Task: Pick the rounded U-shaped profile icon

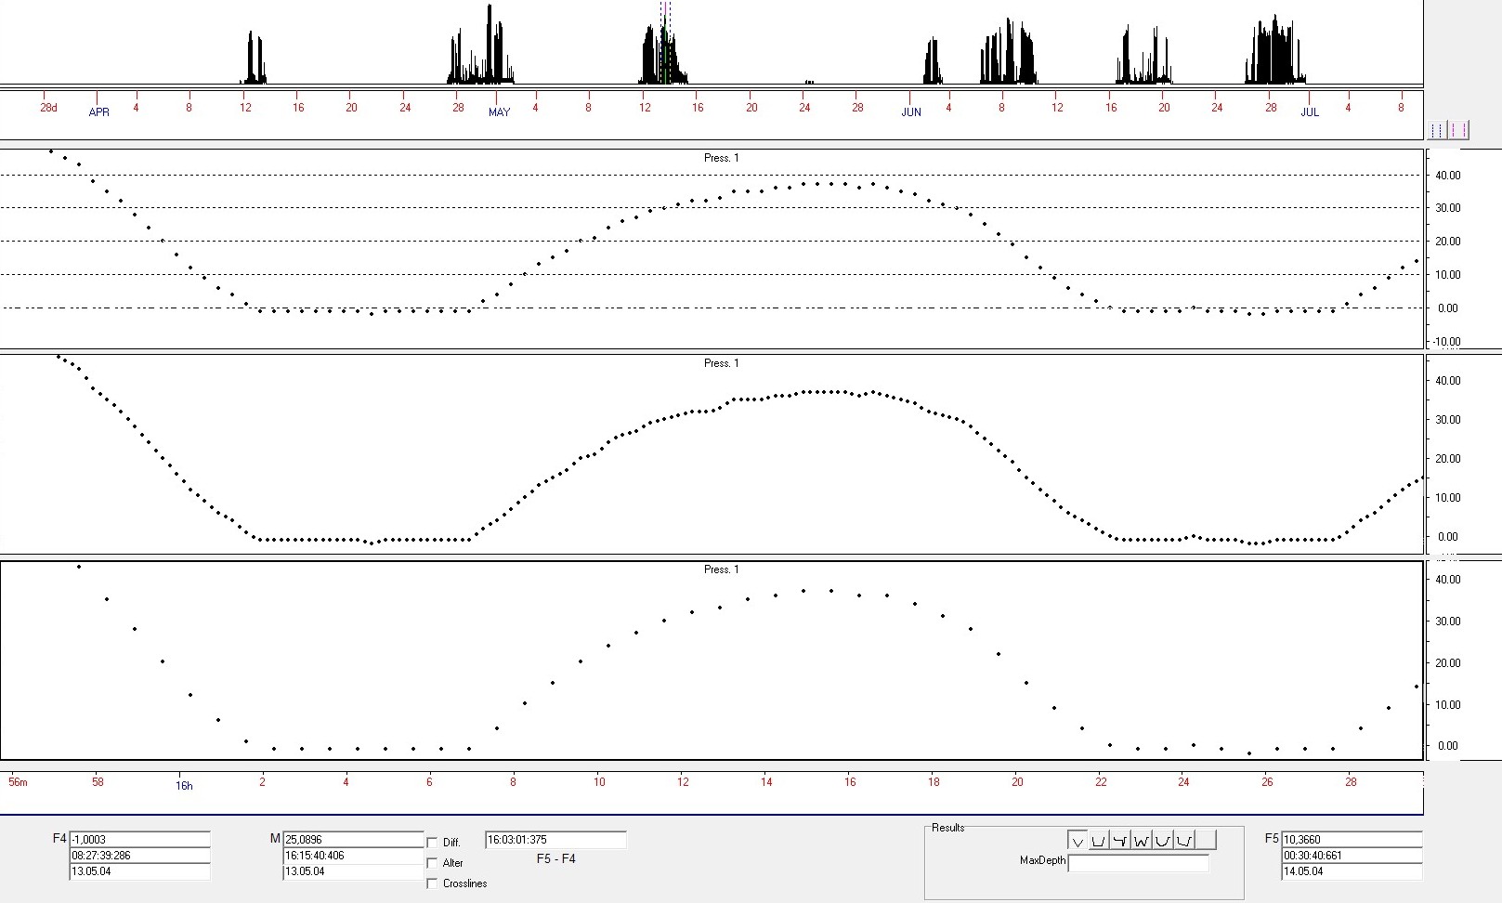Action: click(x=1163, y=841)
